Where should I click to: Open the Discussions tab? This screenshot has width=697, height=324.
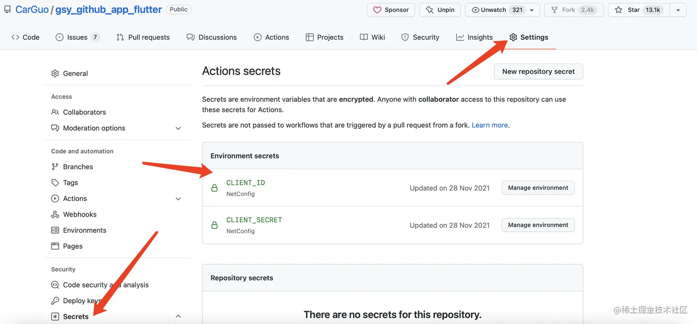point(212,37)
